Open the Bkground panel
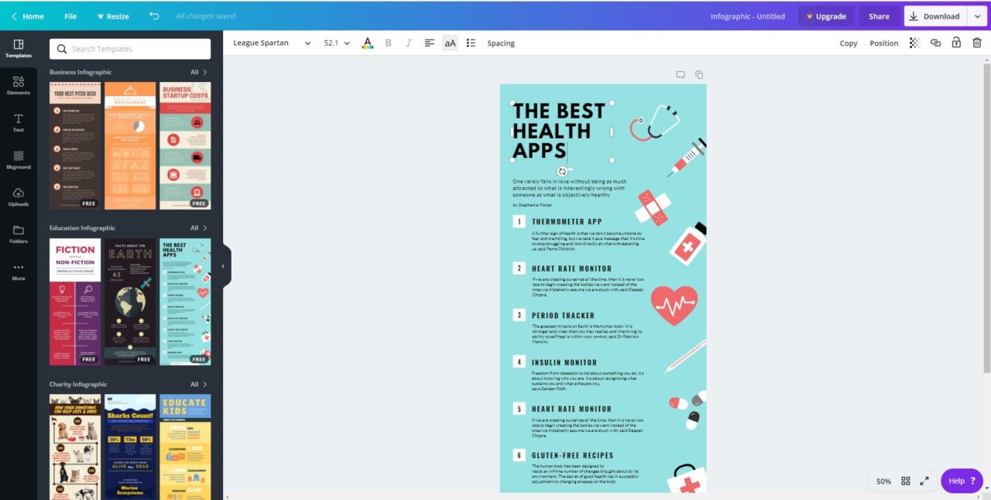 (x=18, y=160)
